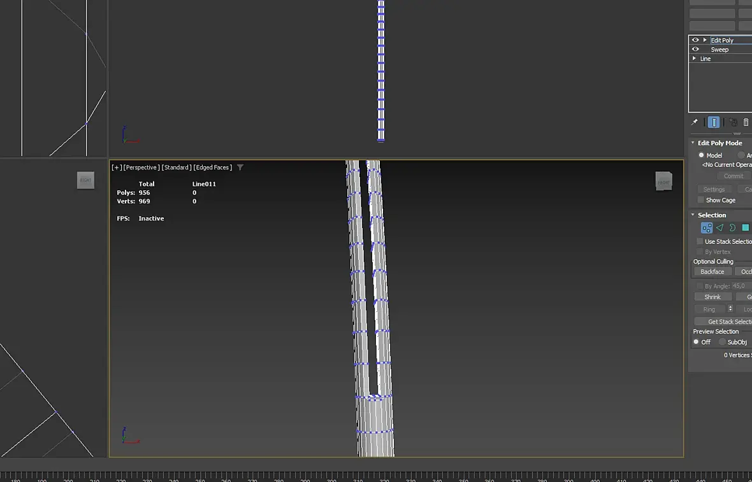
Task: Collapse the Selection rollout
Action: coord(693,215)
